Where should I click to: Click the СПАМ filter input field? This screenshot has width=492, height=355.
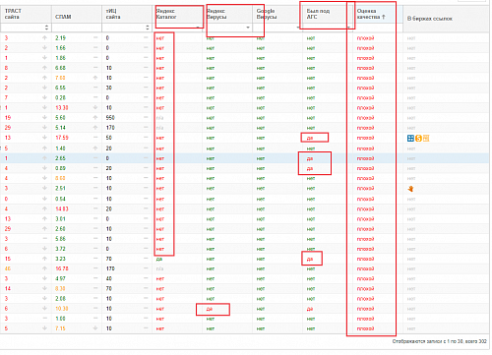pos(76,28)
